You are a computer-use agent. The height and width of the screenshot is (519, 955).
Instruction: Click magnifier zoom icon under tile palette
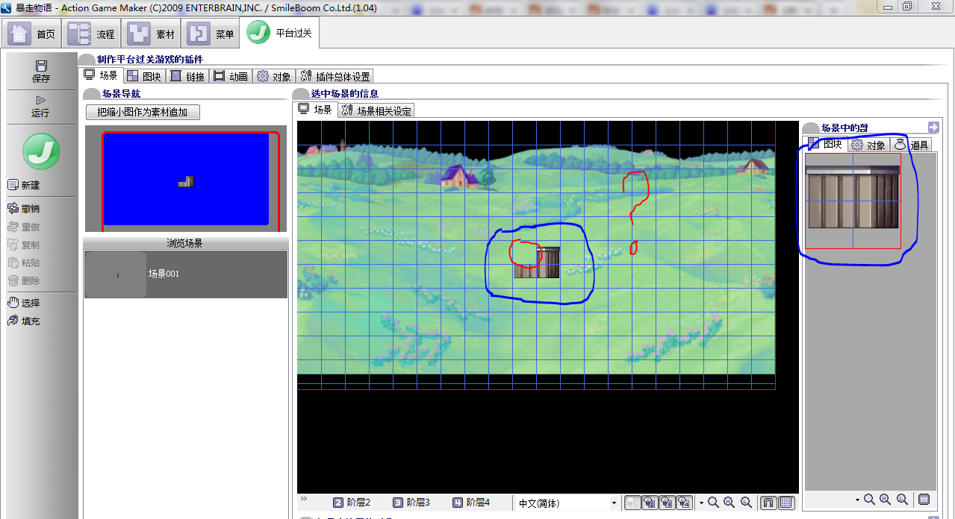click(869, 500)
